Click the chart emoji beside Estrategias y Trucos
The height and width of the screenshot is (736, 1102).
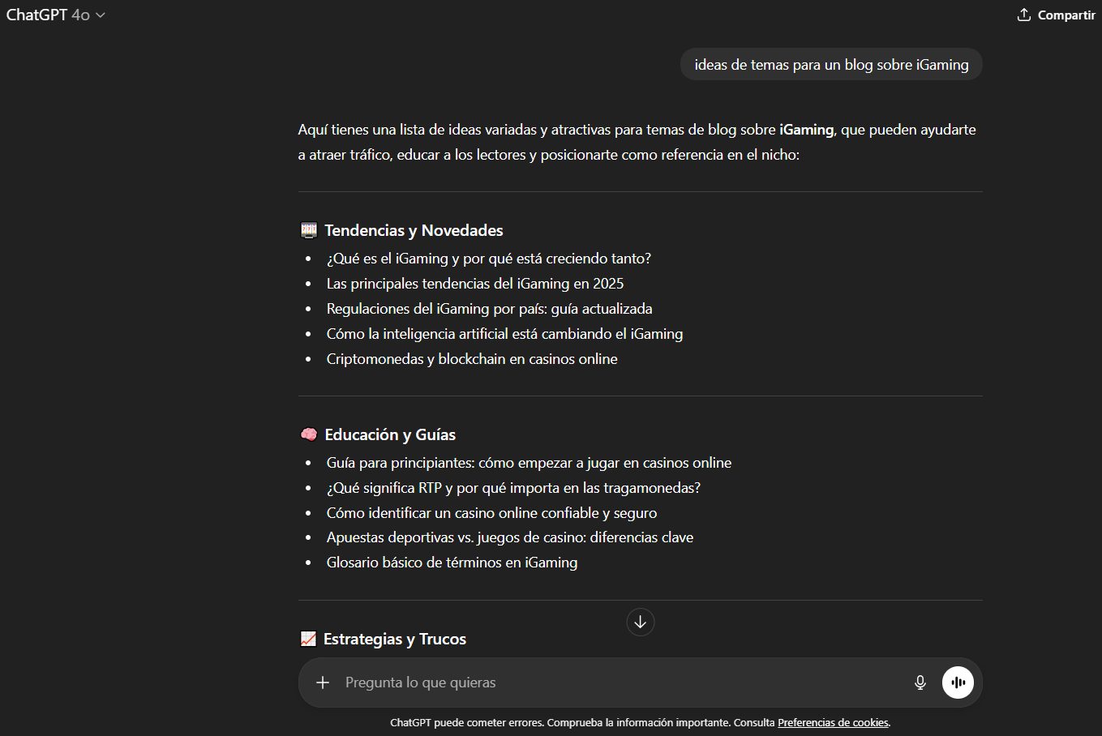(308, 638)
